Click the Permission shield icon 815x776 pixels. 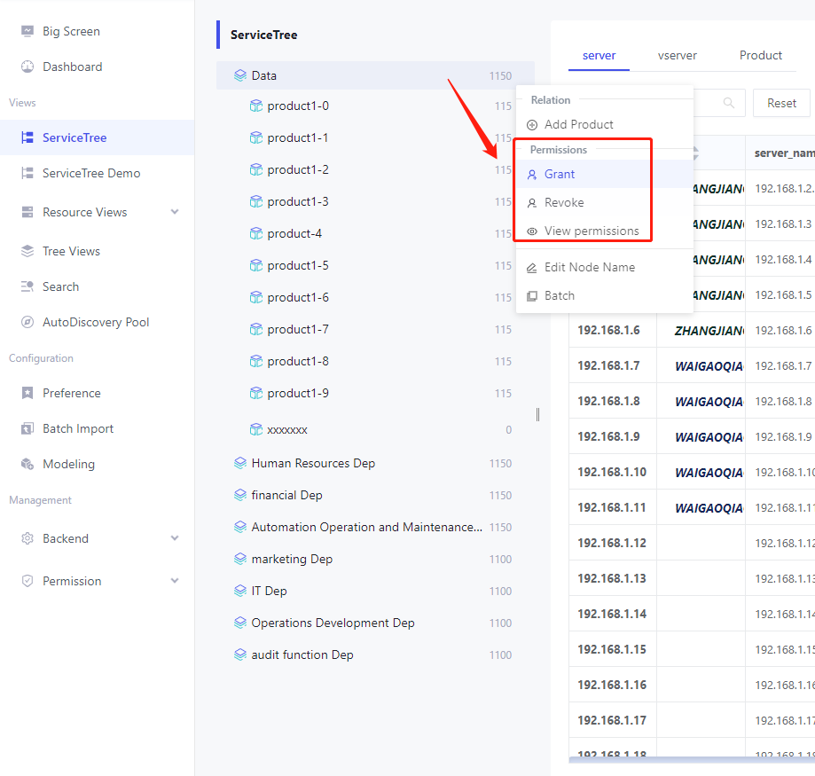27,581
